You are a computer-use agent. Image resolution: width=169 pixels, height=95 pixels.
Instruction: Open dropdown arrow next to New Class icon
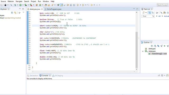(x=43, y=5)
